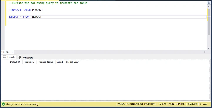Place cursor on TRUNCATE TABLE PRODUCT line
The height and width of the screenshot is (108, 212).
coord(26,10)
